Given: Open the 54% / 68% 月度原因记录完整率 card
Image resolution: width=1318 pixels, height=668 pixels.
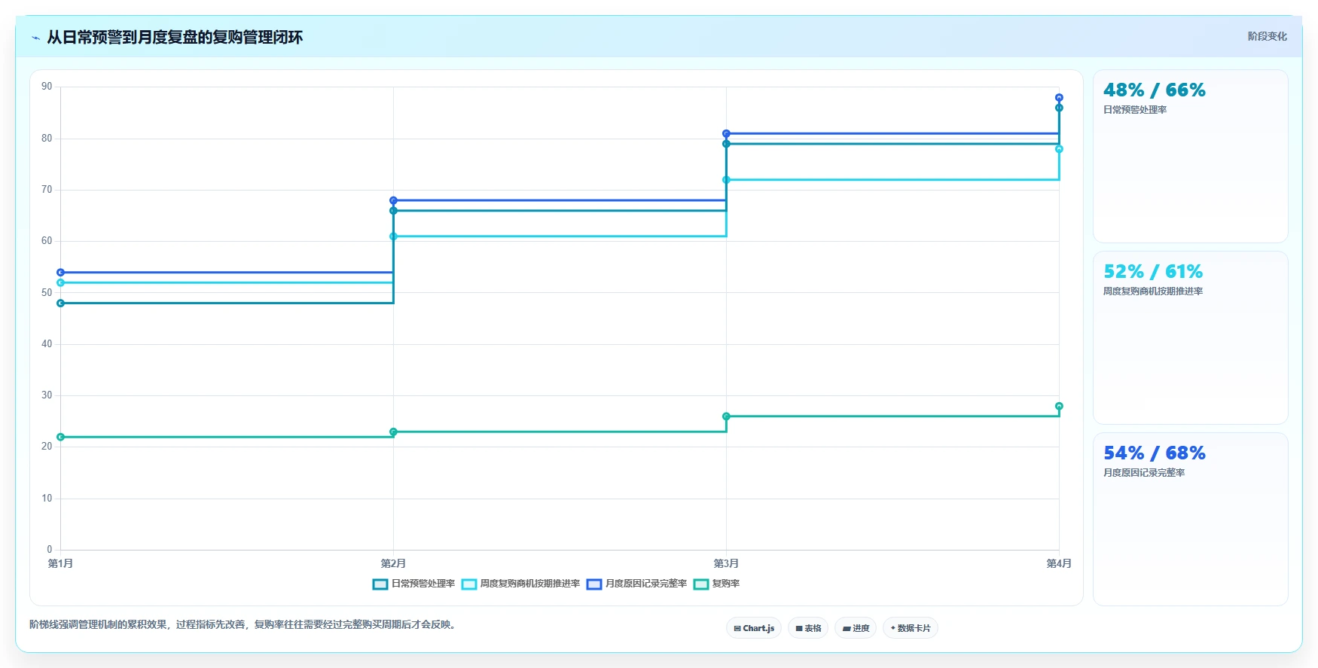Looking at the screenshot, I should pos(1191,519).
